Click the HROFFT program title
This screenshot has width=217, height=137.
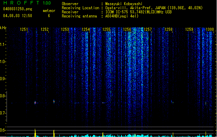(x=21, y=3)
